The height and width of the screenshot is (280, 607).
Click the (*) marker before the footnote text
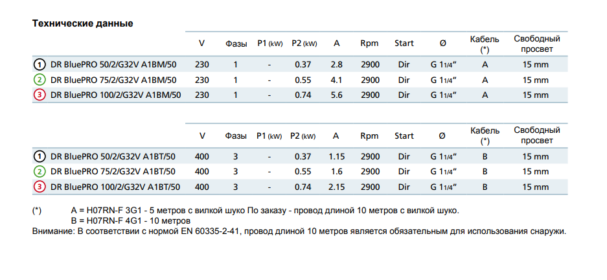(36, 211)
